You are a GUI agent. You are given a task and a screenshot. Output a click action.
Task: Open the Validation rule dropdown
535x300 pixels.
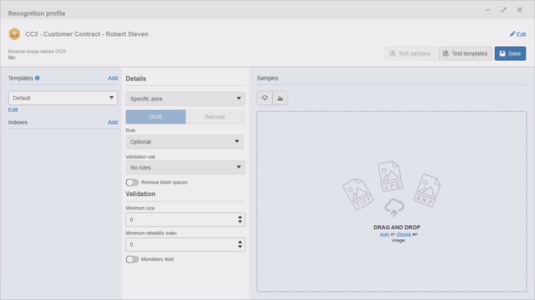186,167
